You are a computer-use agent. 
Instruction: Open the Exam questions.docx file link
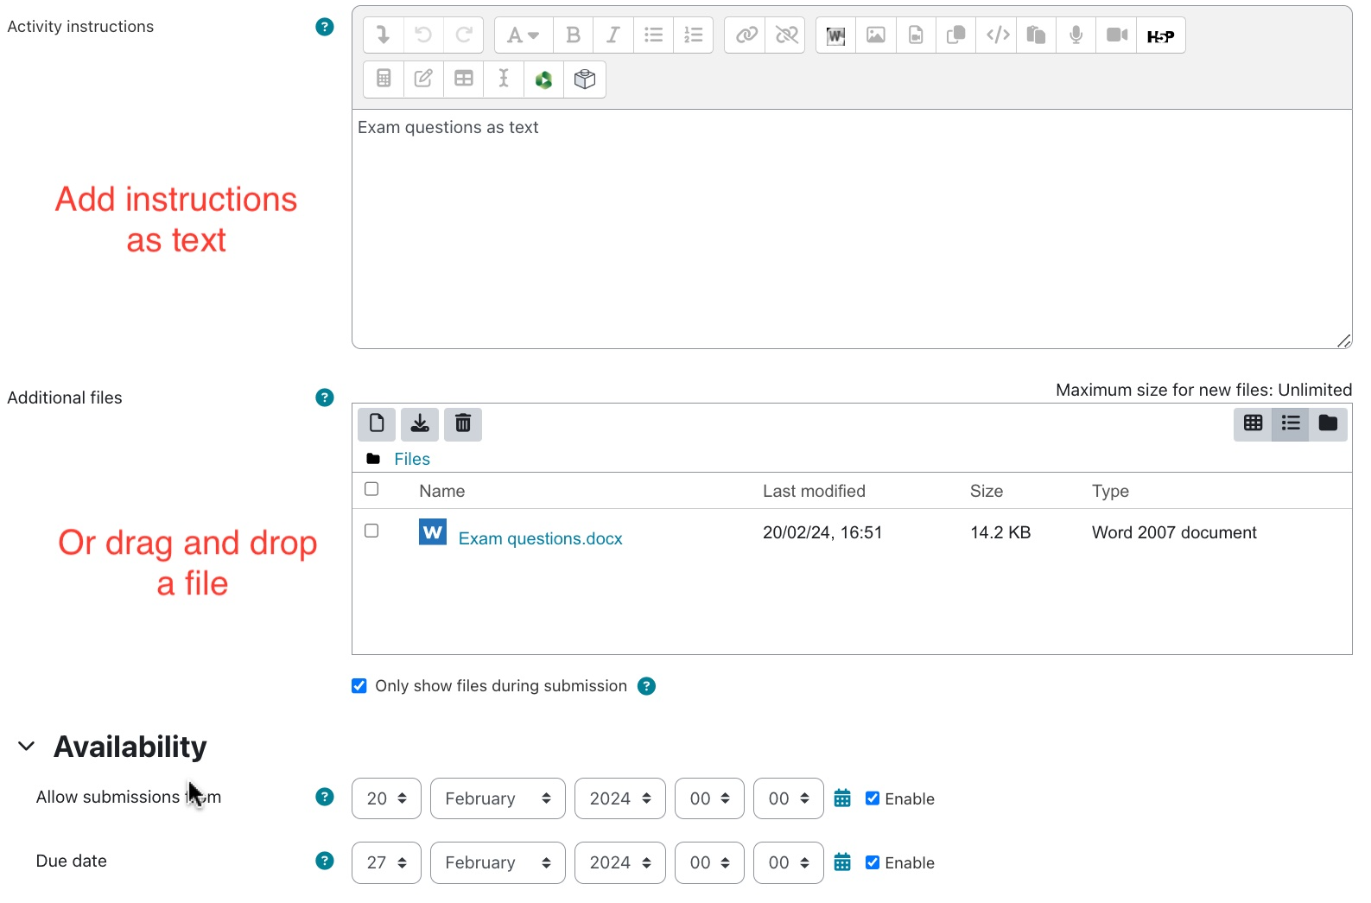coord(540,538)
